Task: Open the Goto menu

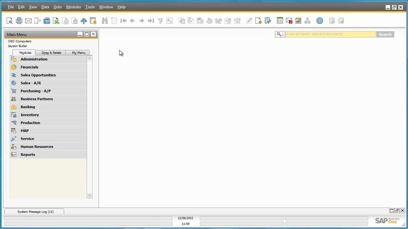Action: pos(57,7)
